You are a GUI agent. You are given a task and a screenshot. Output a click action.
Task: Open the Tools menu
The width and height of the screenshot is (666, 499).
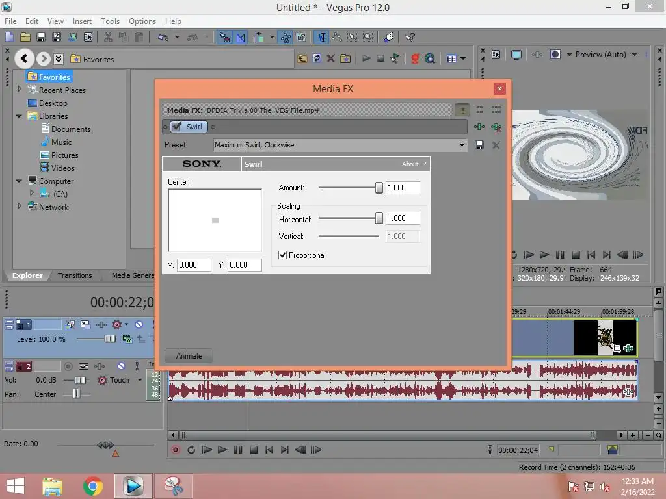pos(110,21)
